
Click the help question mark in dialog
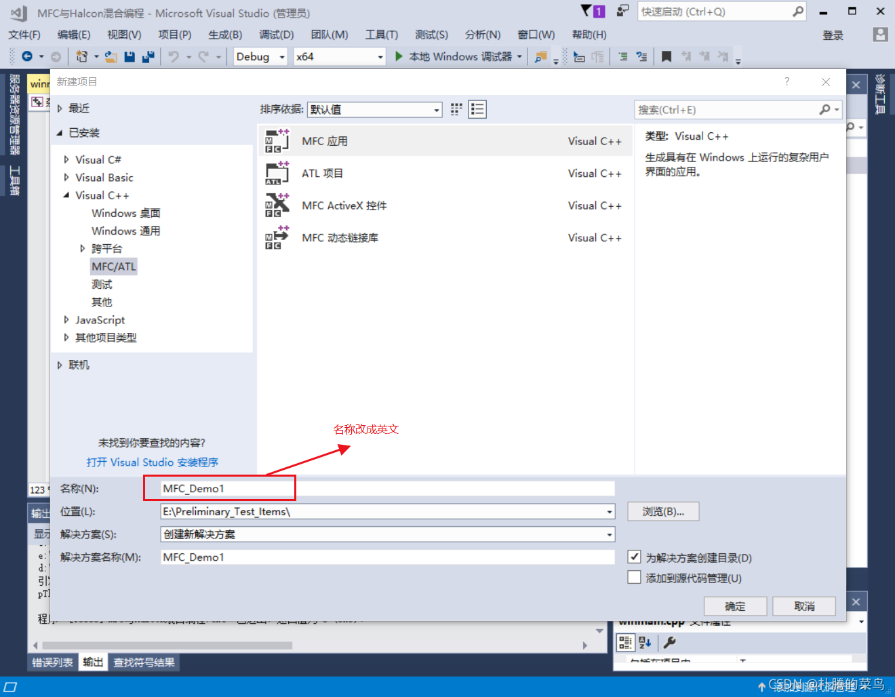(787, 81)
